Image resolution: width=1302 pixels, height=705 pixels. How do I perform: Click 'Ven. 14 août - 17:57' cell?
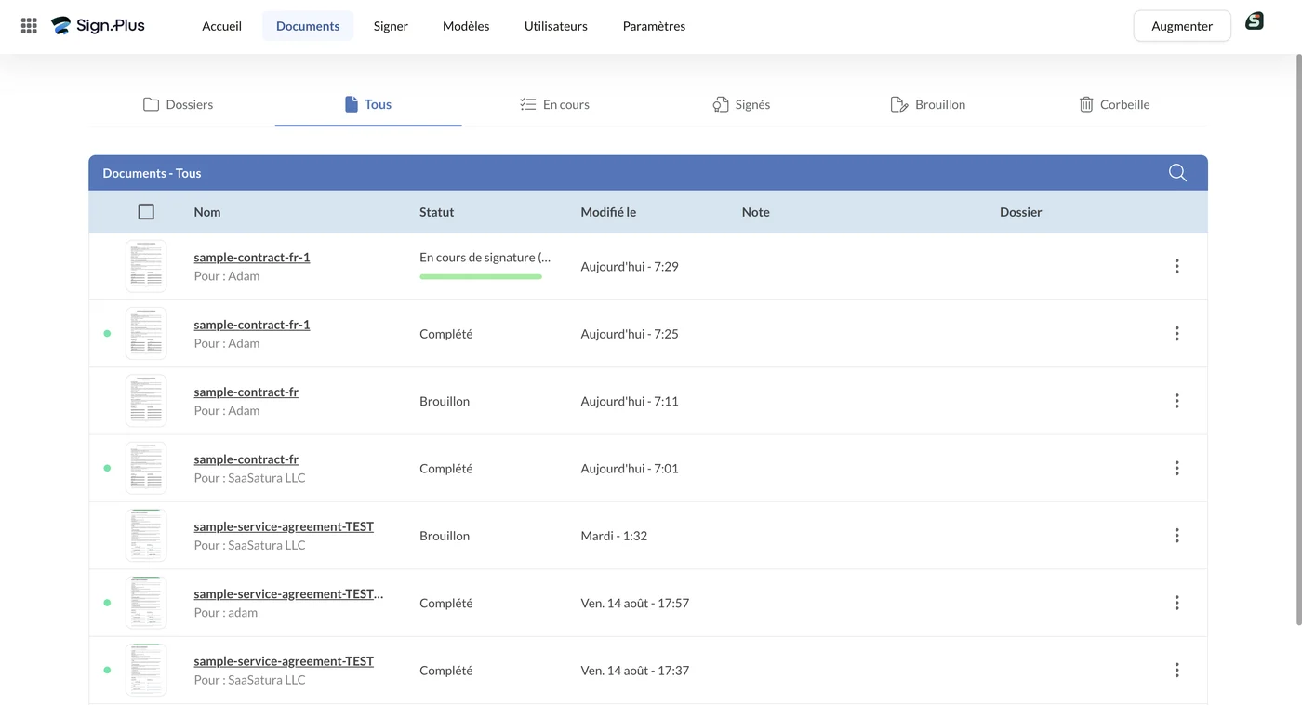[x=635, y=603]
